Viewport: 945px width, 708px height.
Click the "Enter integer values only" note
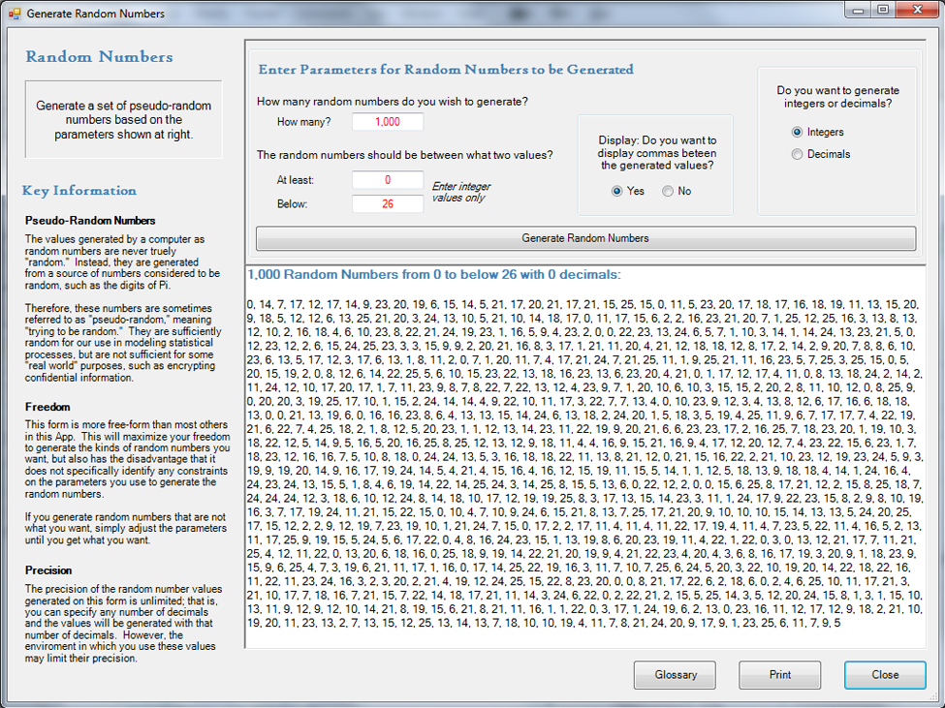coord(460,192)
